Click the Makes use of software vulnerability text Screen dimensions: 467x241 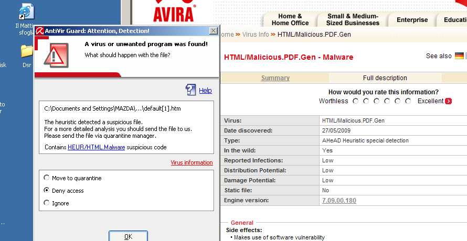click(279, 237)
